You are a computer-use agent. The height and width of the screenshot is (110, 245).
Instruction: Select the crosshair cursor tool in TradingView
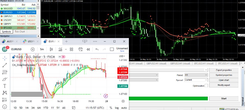[x=5, y=59]
